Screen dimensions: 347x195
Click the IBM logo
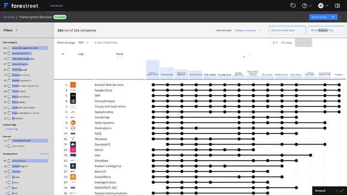tap(73, 96)
